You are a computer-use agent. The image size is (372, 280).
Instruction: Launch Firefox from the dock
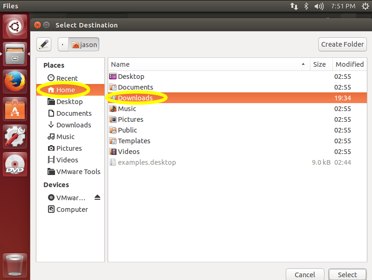(x=15, y=82)
